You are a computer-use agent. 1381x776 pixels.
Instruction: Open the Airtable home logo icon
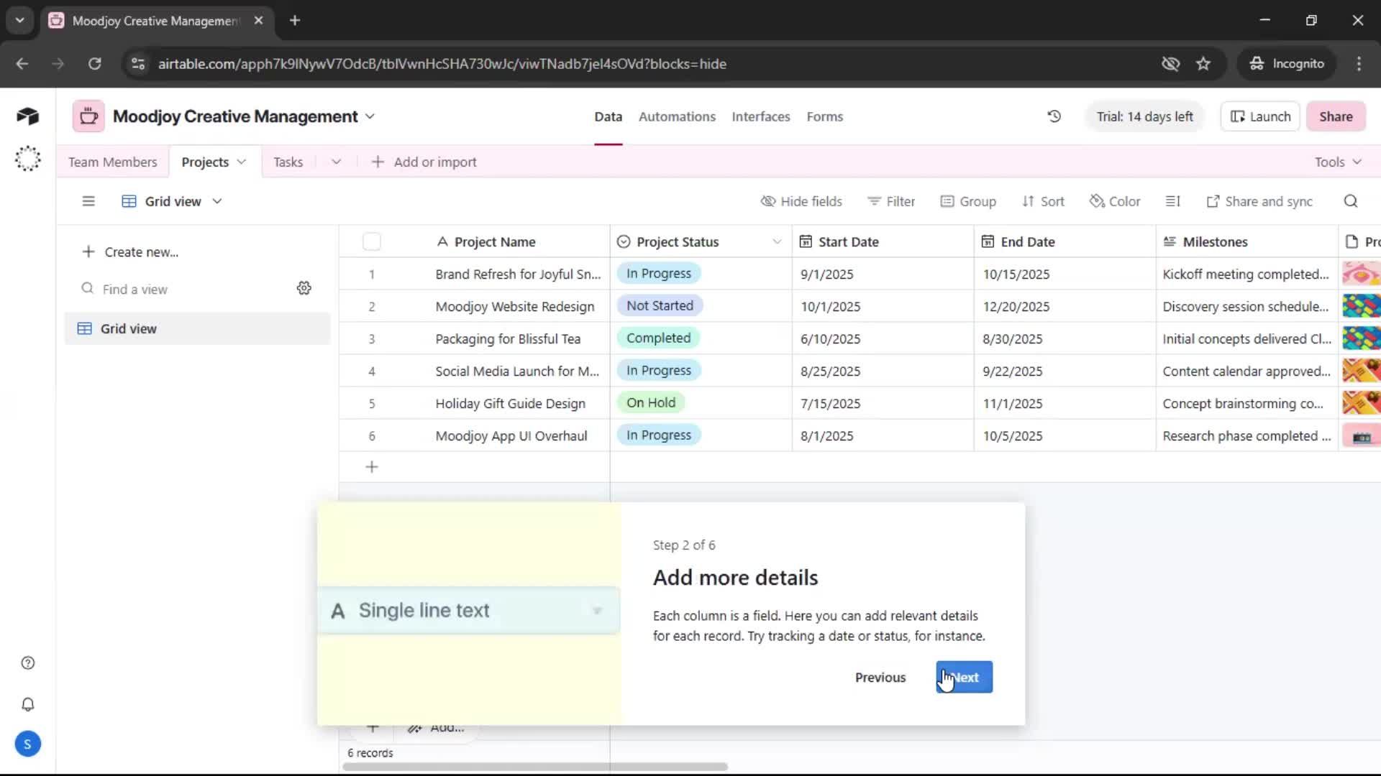tap(27, 116)
